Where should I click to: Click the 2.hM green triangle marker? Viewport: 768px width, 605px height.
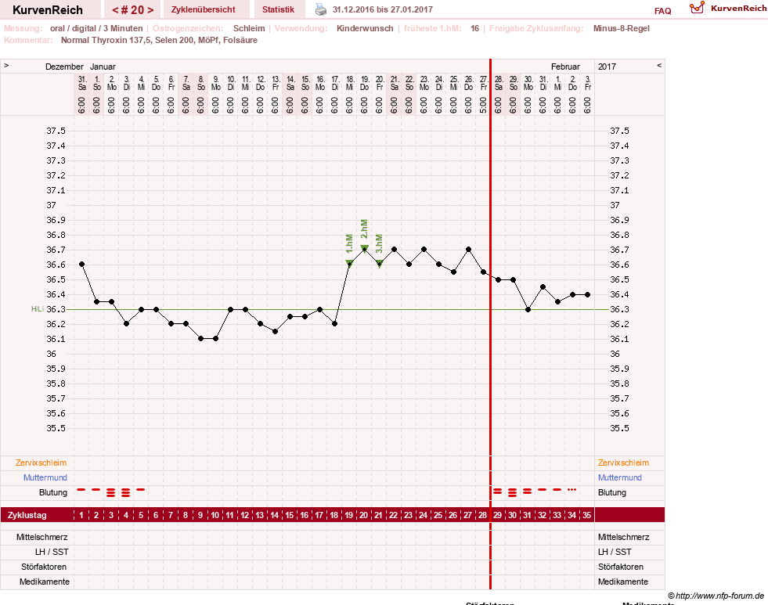click(x=364, y=248)
